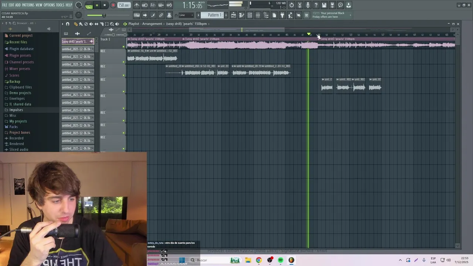Screen dimensions: 473x266
Task: Toggle the mute dot of third track
Action: pos(124,75)
